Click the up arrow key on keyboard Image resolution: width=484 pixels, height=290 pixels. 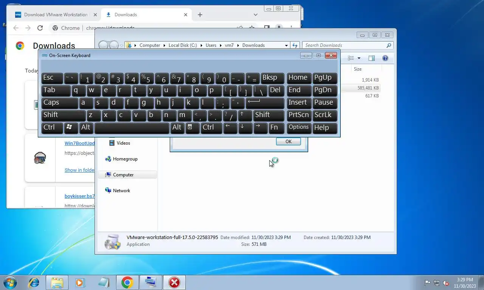[245, 115]
